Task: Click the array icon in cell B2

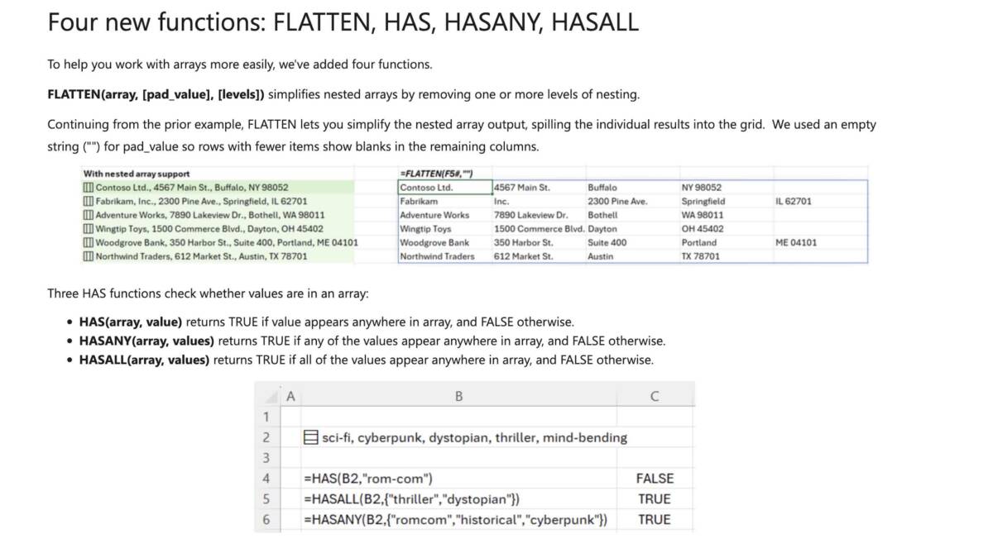Action: (x=312, y=437)
